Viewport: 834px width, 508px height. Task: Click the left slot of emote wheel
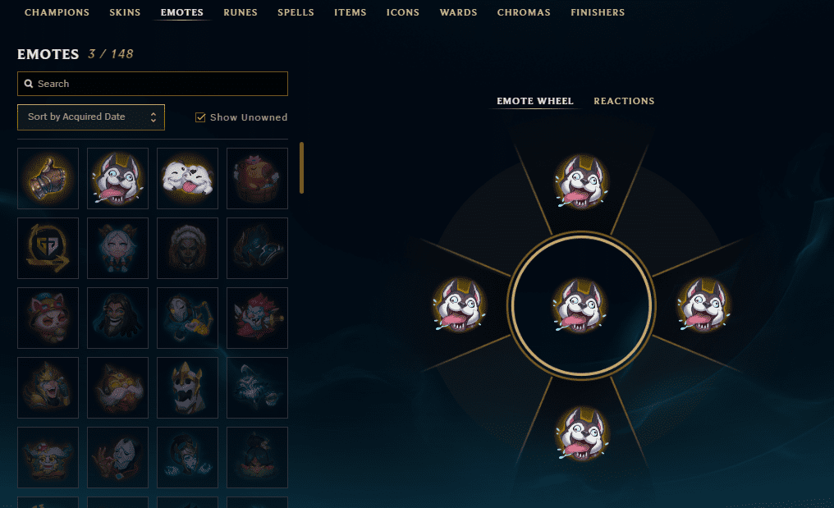coord(460,304)
